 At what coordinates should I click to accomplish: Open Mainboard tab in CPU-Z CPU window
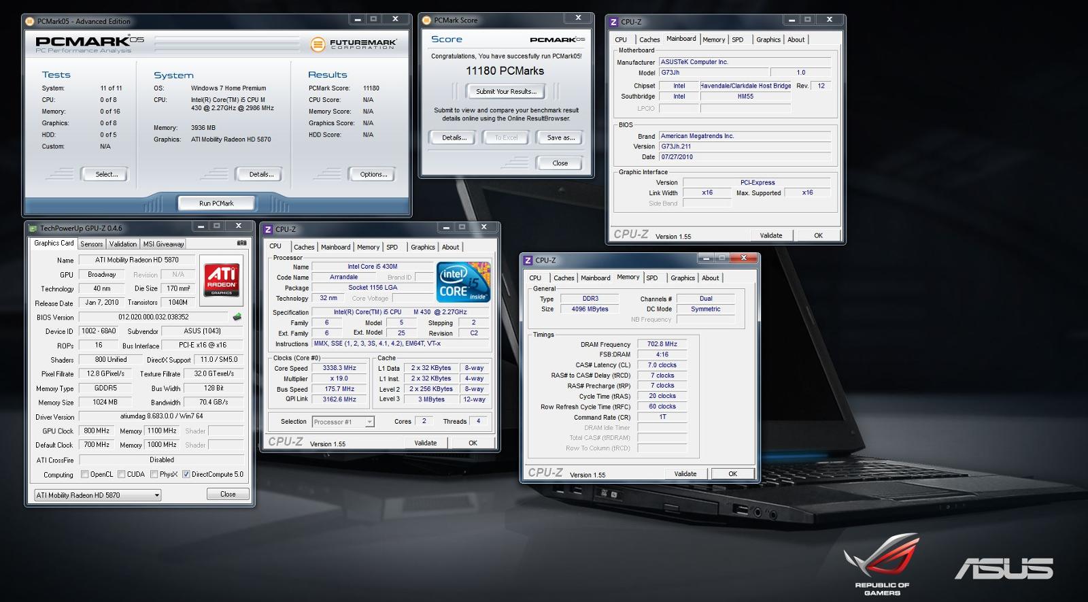pos(336,247)
